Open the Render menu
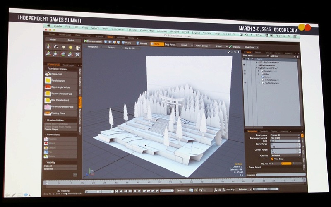This screenshot has height=207, width=331. point(175,32)
